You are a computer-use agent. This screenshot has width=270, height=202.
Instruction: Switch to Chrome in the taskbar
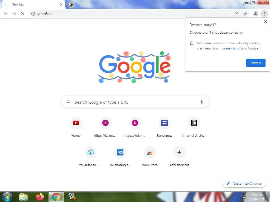click(x=56, y=197)
